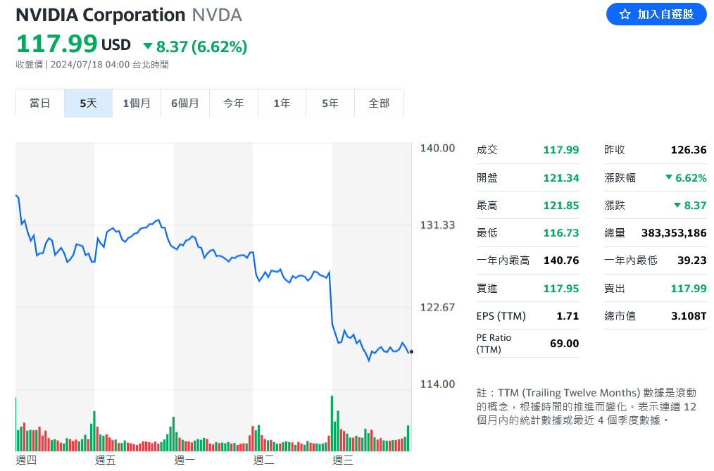Select the 當日 time range tab
714x471 pixels.
coord(40,103)
